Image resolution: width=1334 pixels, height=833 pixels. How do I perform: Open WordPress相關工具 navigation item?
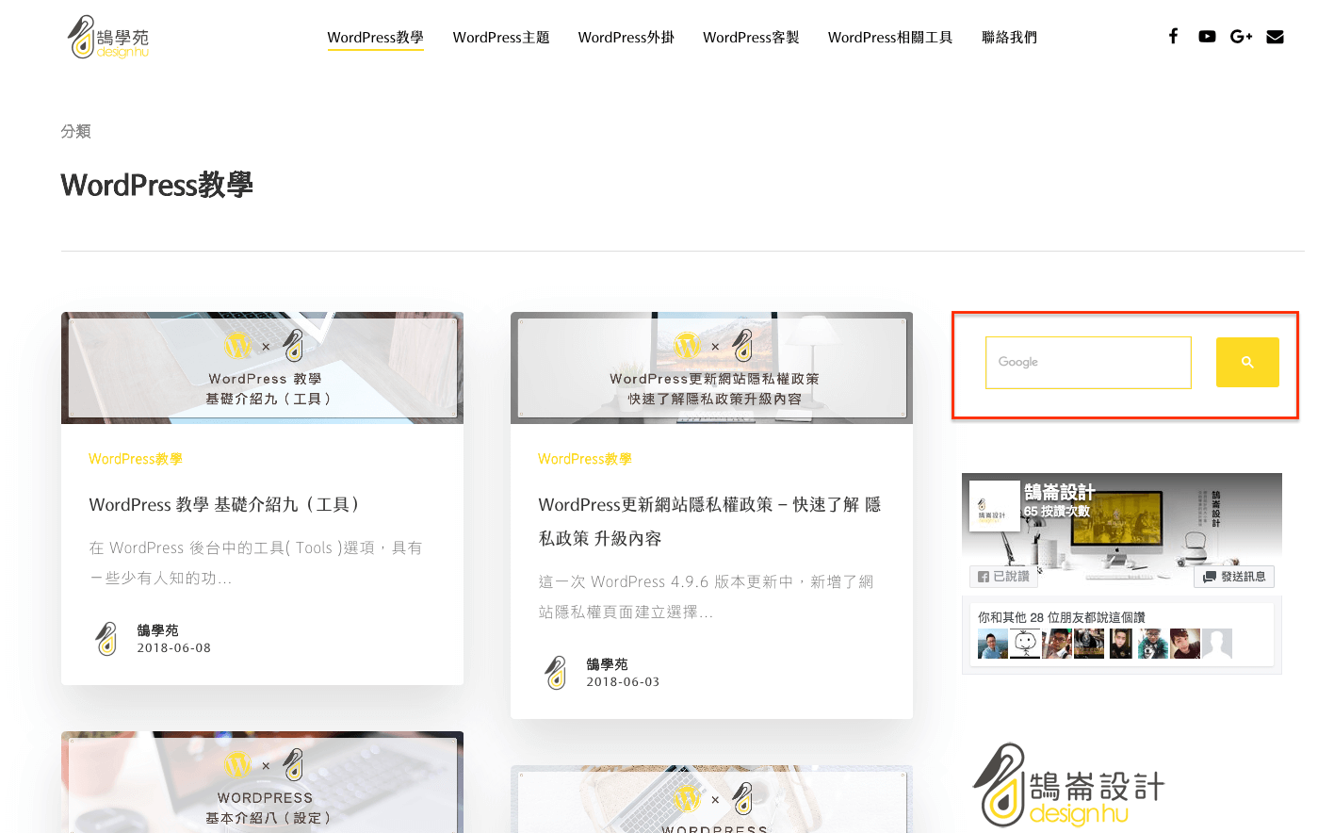click(x=889, y=38)
